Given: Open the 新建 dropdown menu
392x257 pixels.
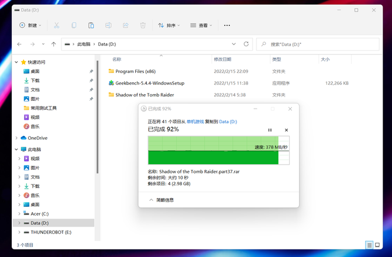Looking at the screenshot, I should pyautogui.click(x=30, y=26).
